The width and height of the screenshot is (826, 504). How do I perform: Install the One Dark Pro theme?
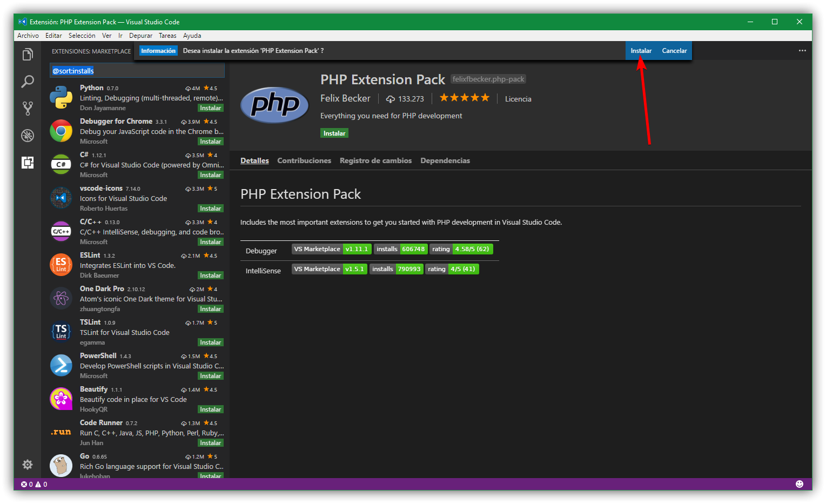tap(210, 309)
